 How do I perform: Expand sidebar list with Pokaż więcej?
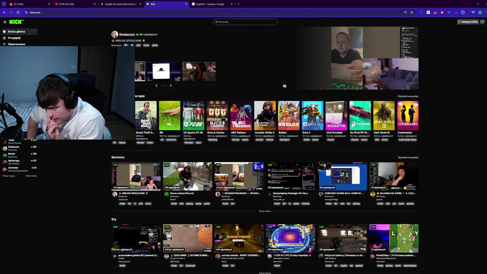tap(8, 176)
